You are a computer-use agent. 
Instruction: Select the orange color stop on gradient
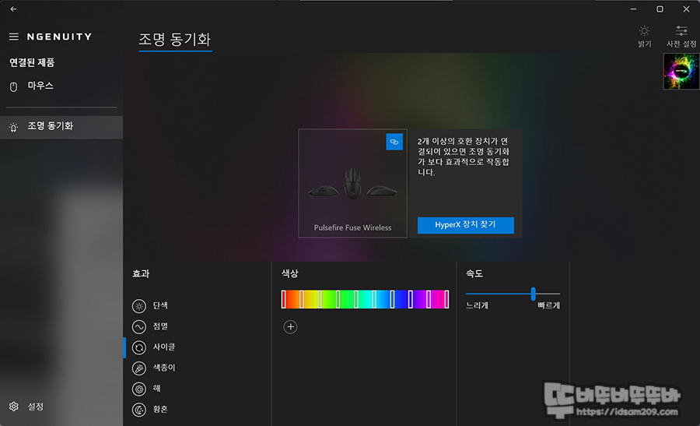(302, 299)
